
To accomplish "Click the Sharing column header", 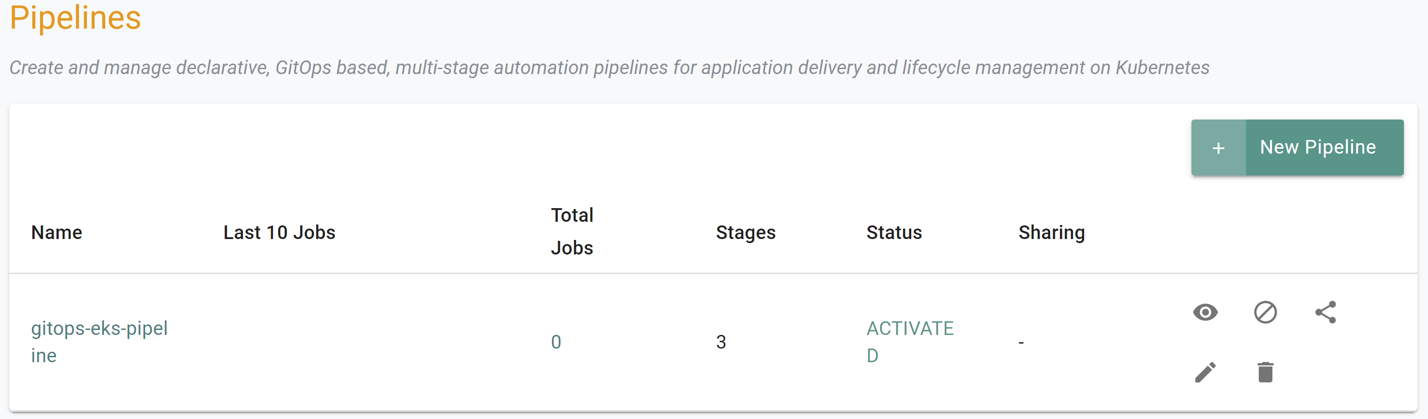I will (x=1052, y=233).
